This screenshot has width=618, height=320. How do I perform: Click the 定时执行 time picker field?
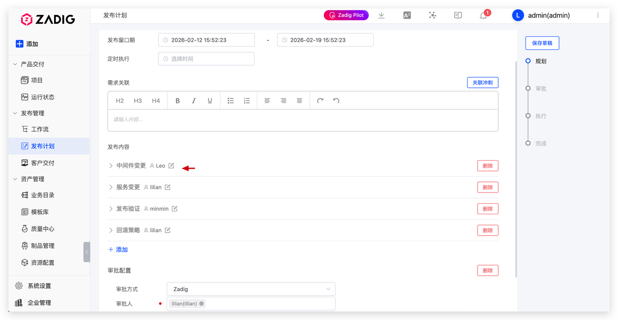tap(206, 59)
